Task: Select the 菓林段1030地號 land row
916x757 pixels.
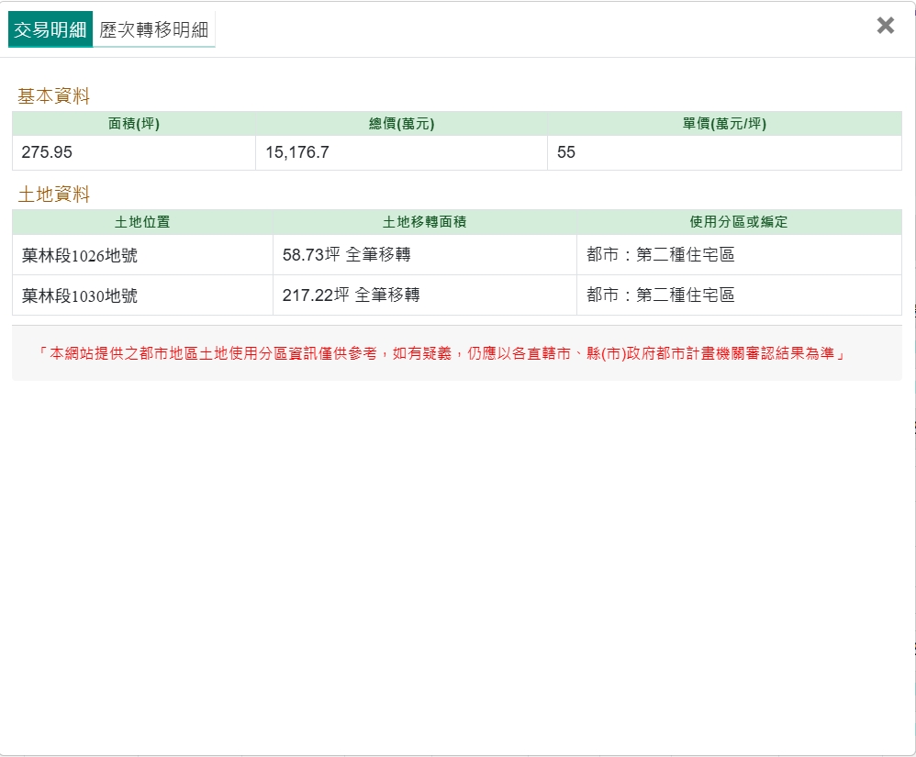Action: tap(80, 295)
